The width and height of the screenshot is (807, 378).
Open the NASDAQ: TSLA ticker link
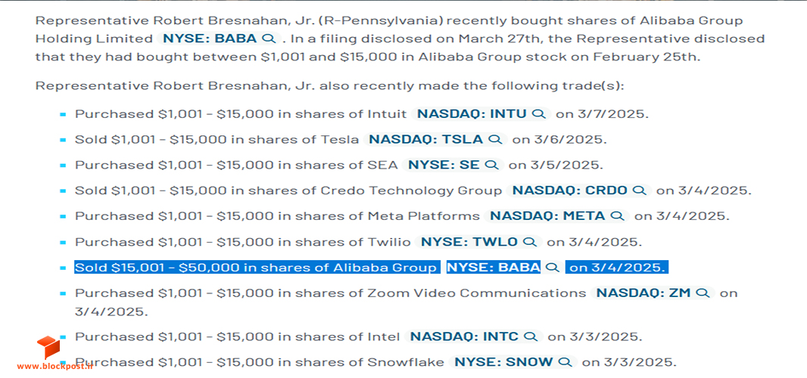[x=426, y=139]
